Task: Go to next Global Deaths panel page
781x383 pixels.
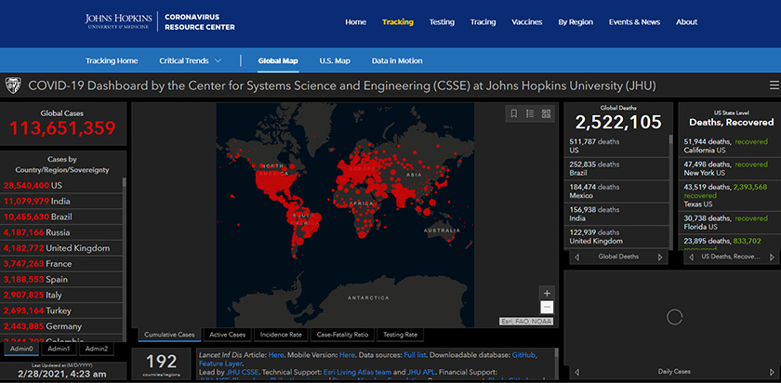Action: tap(661, 257)
